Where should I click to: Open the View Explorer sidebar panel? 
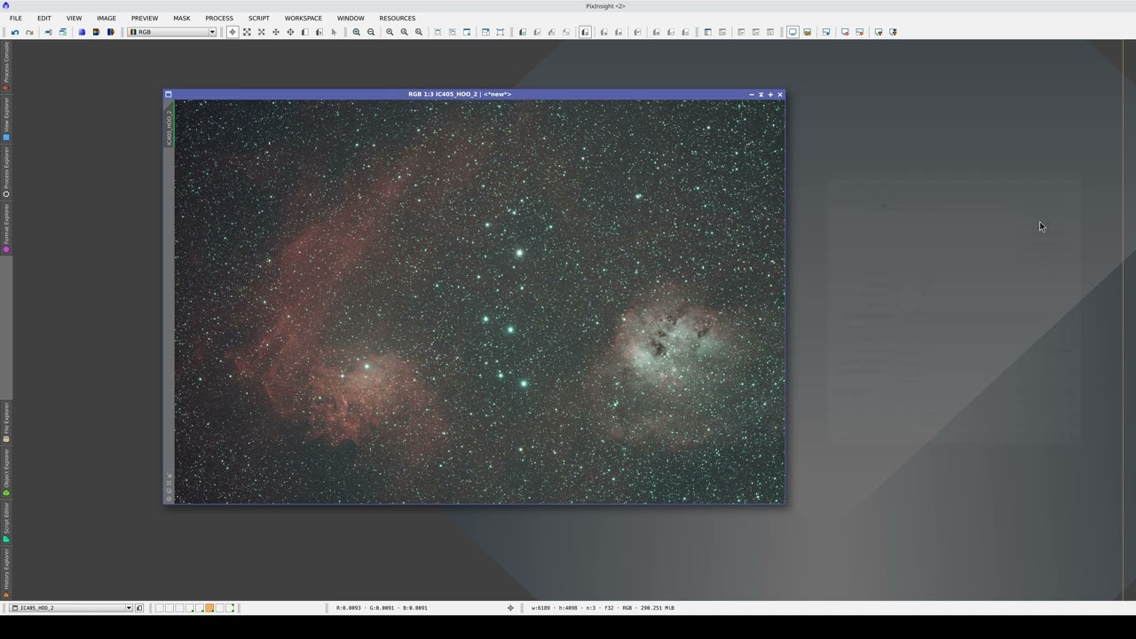point(6,119)
